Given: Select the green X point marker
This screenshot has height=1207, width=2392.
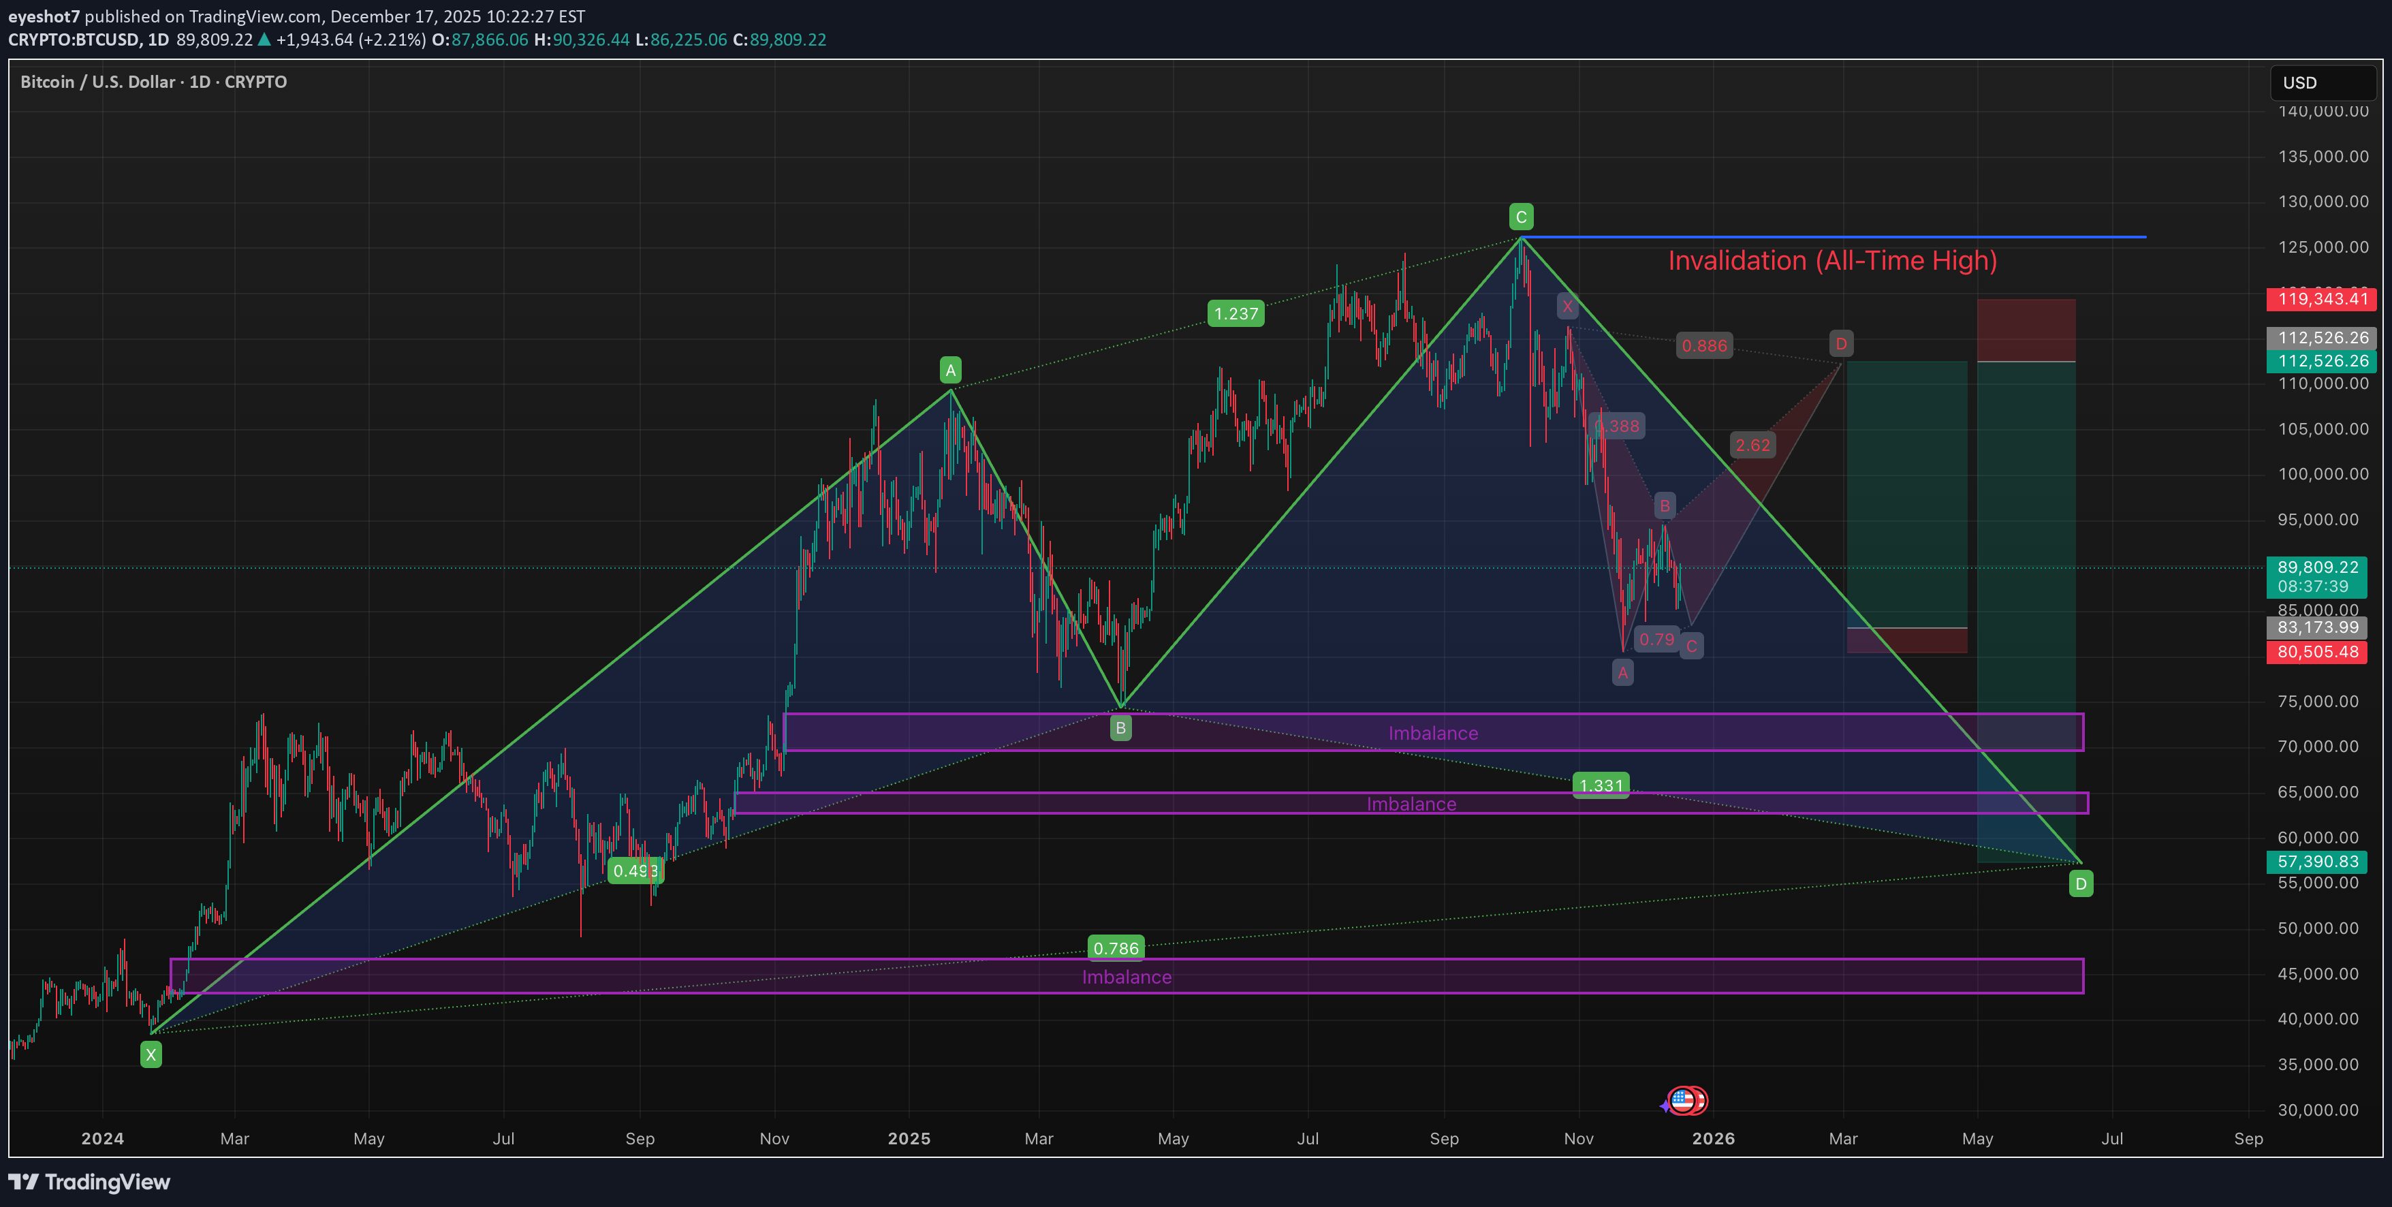Looking at the screenshot, I should (x=151, y=1054).
